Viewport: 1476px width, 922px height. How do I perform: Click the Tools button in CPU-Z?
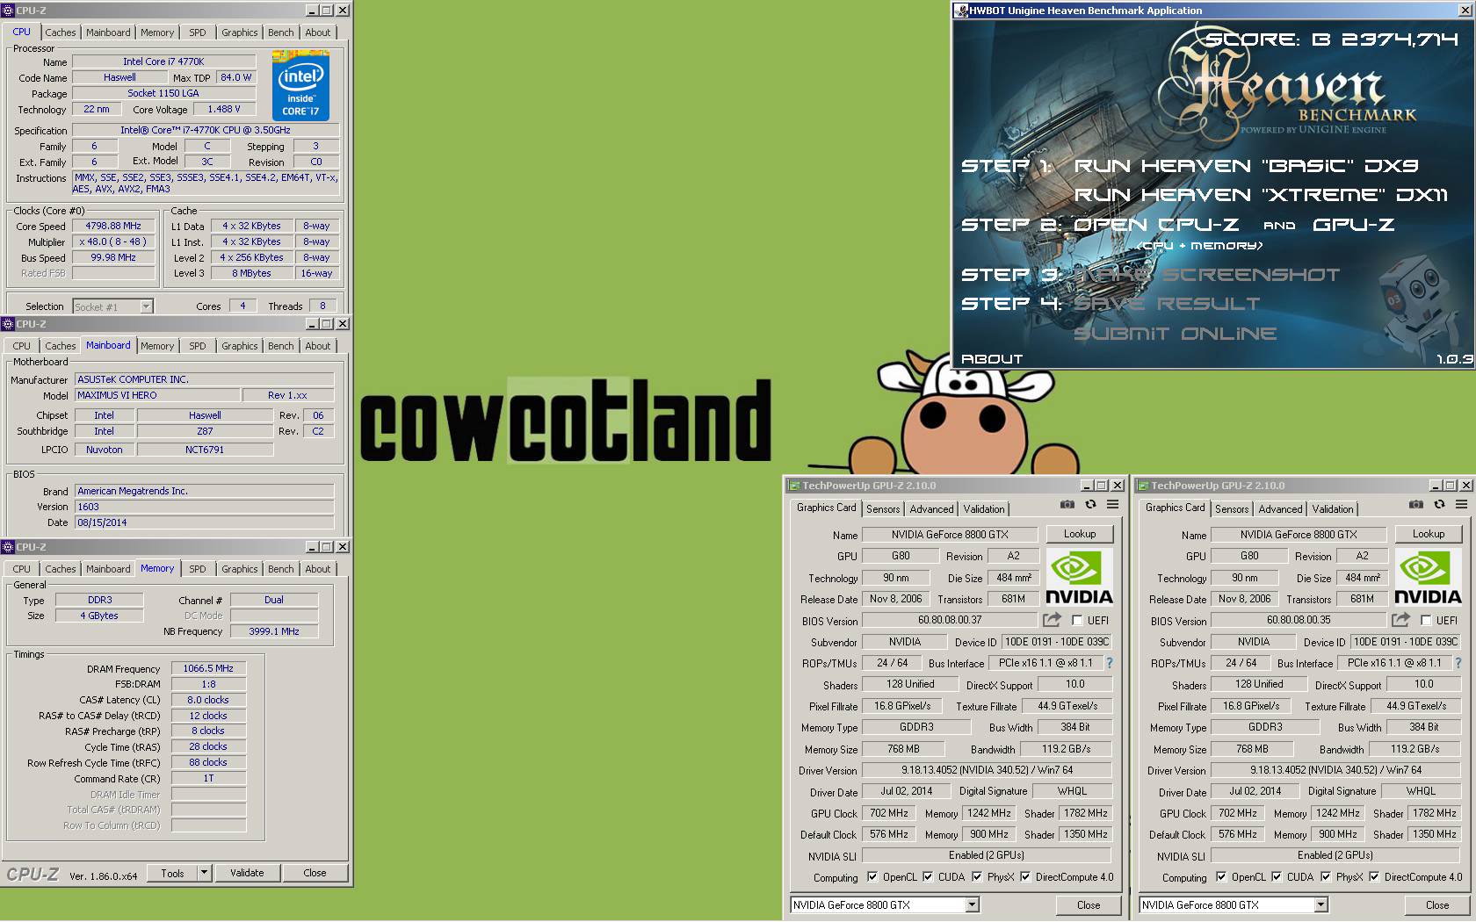click(x=172, y=873)
